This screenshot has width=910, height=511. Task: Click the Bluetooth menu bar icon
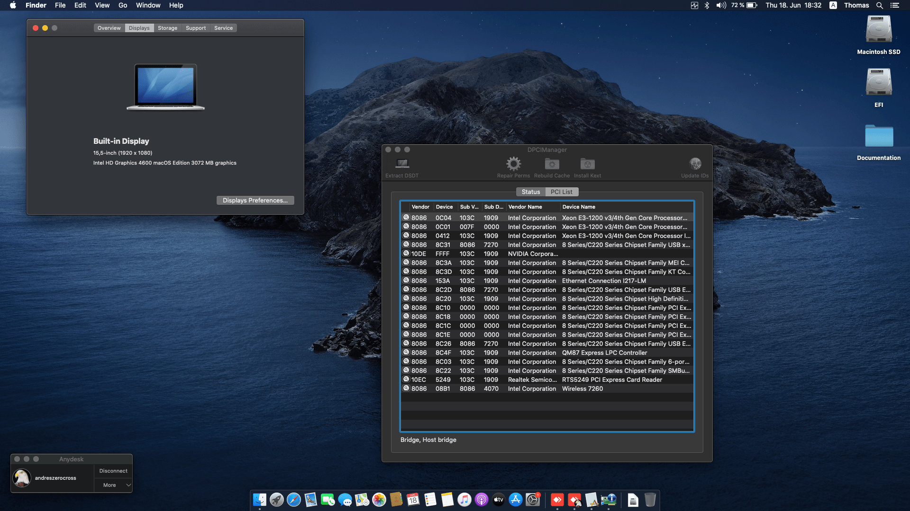tap(707, 5)
